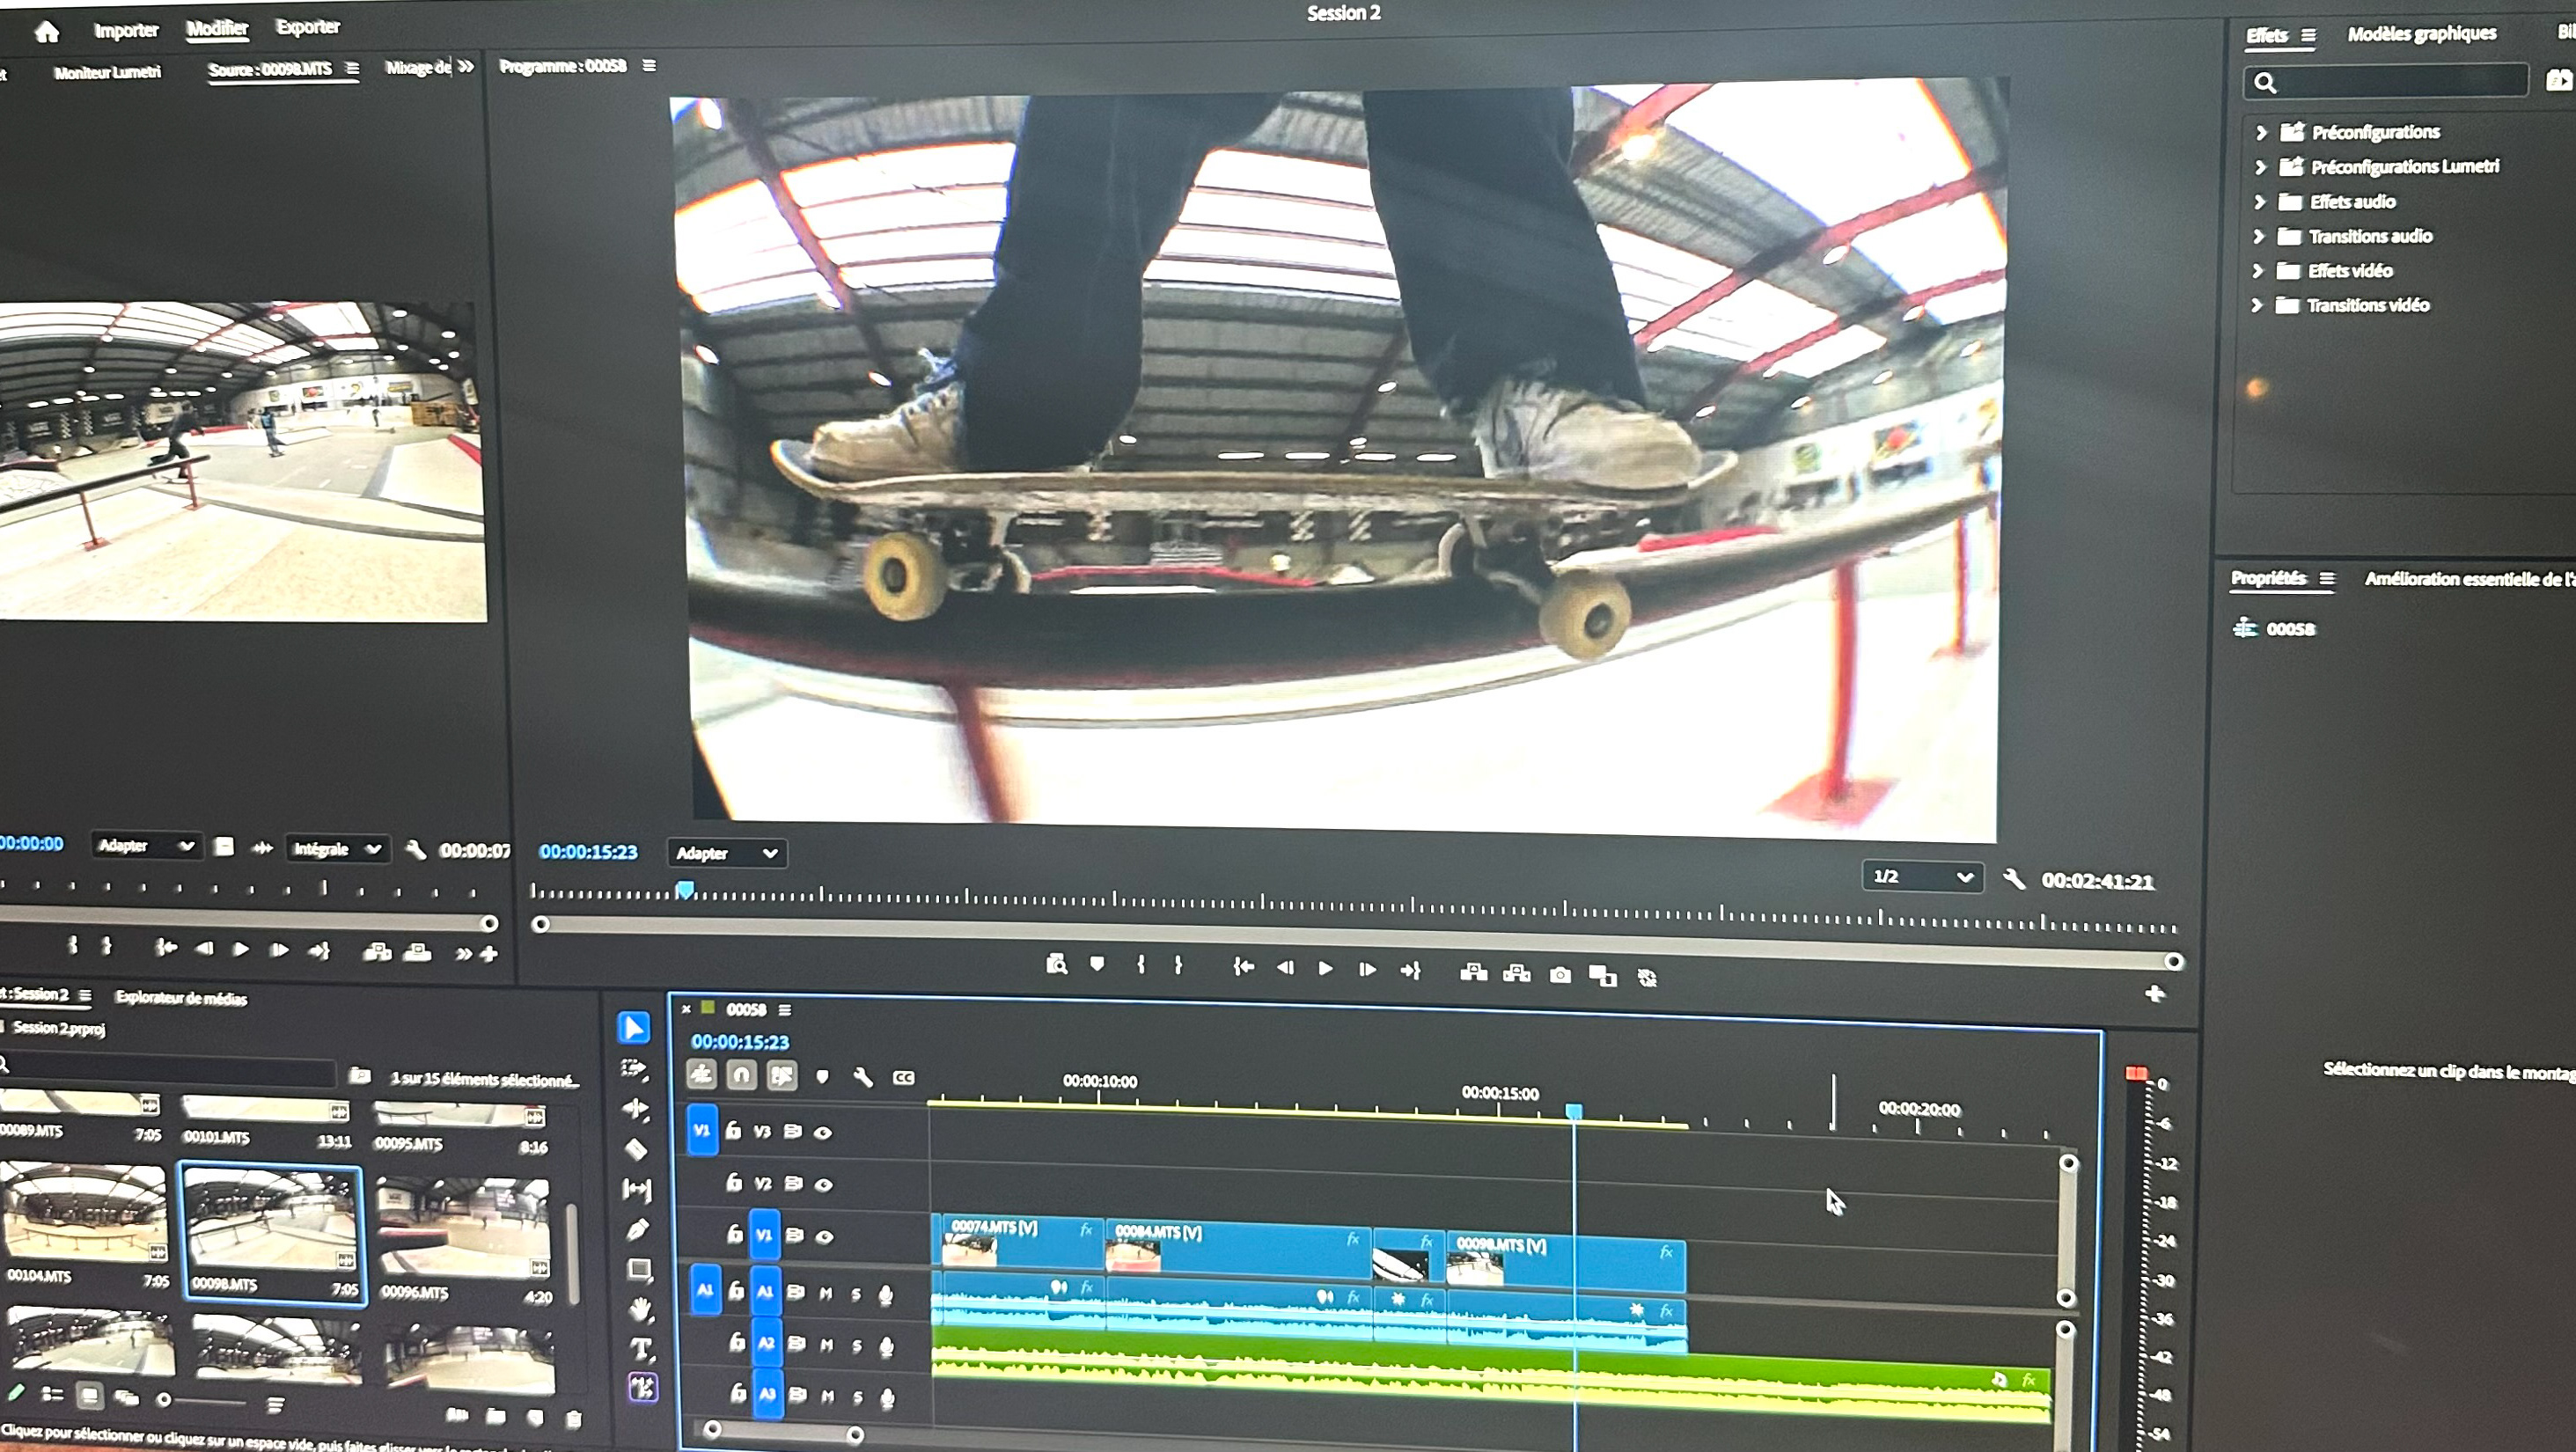
Task: Hide track V1 with eye icon
Action: pyautogui.click(x=824, y=1237)
